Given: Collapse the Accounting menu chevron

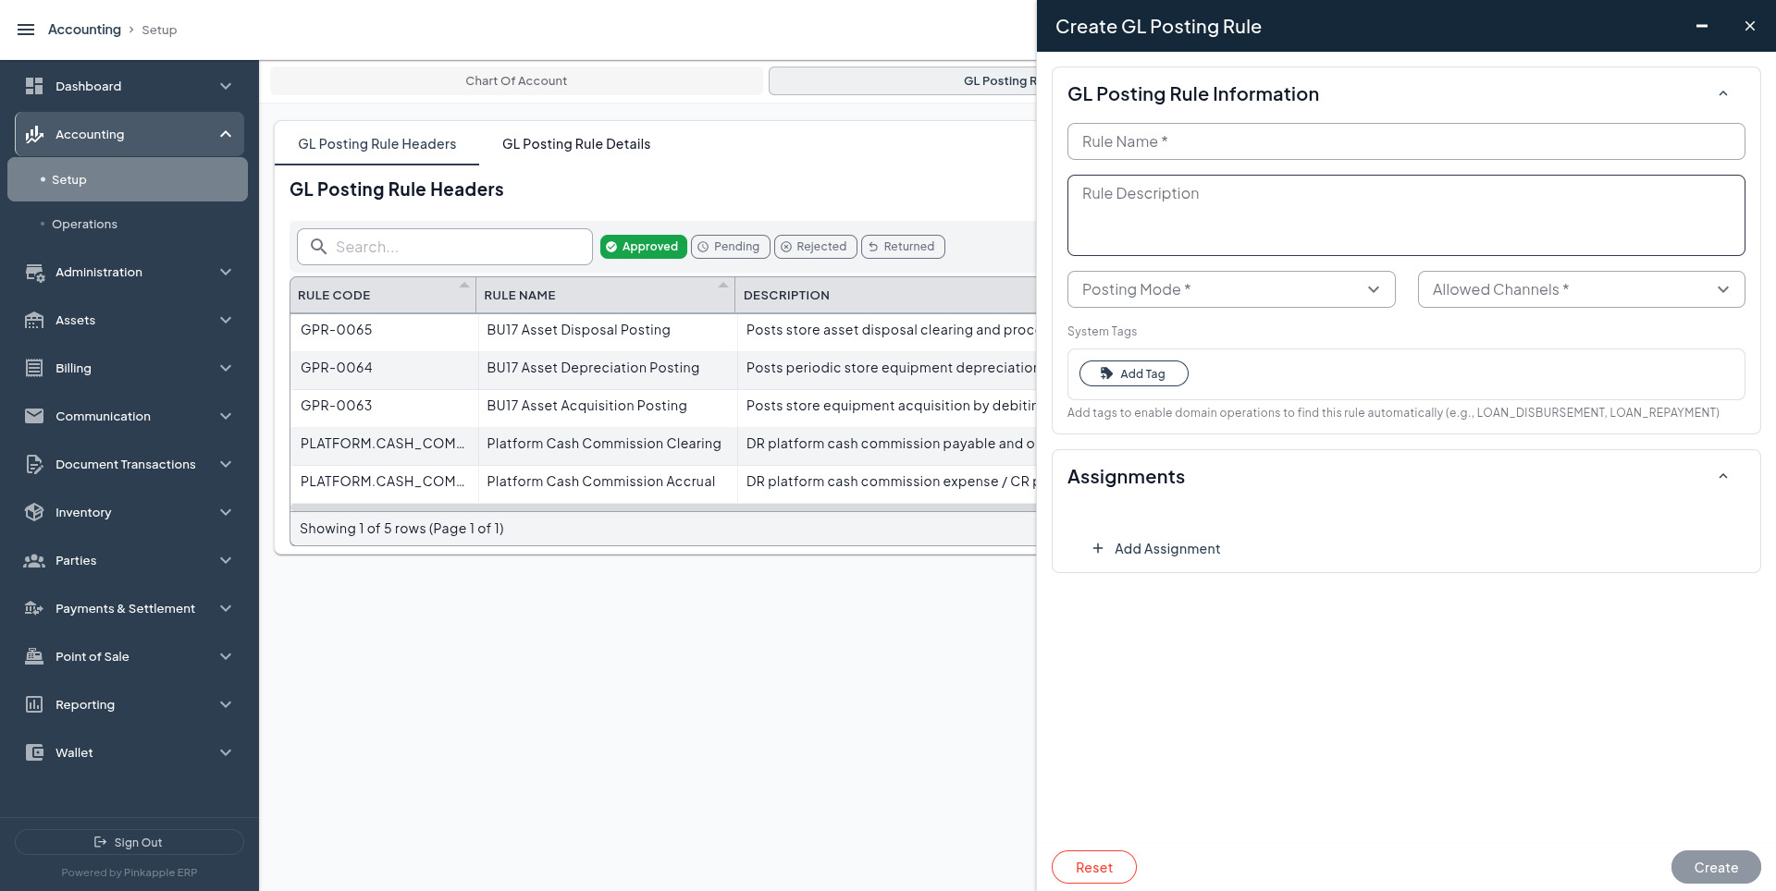Looking at the screenshot, I should coord(226,134).
